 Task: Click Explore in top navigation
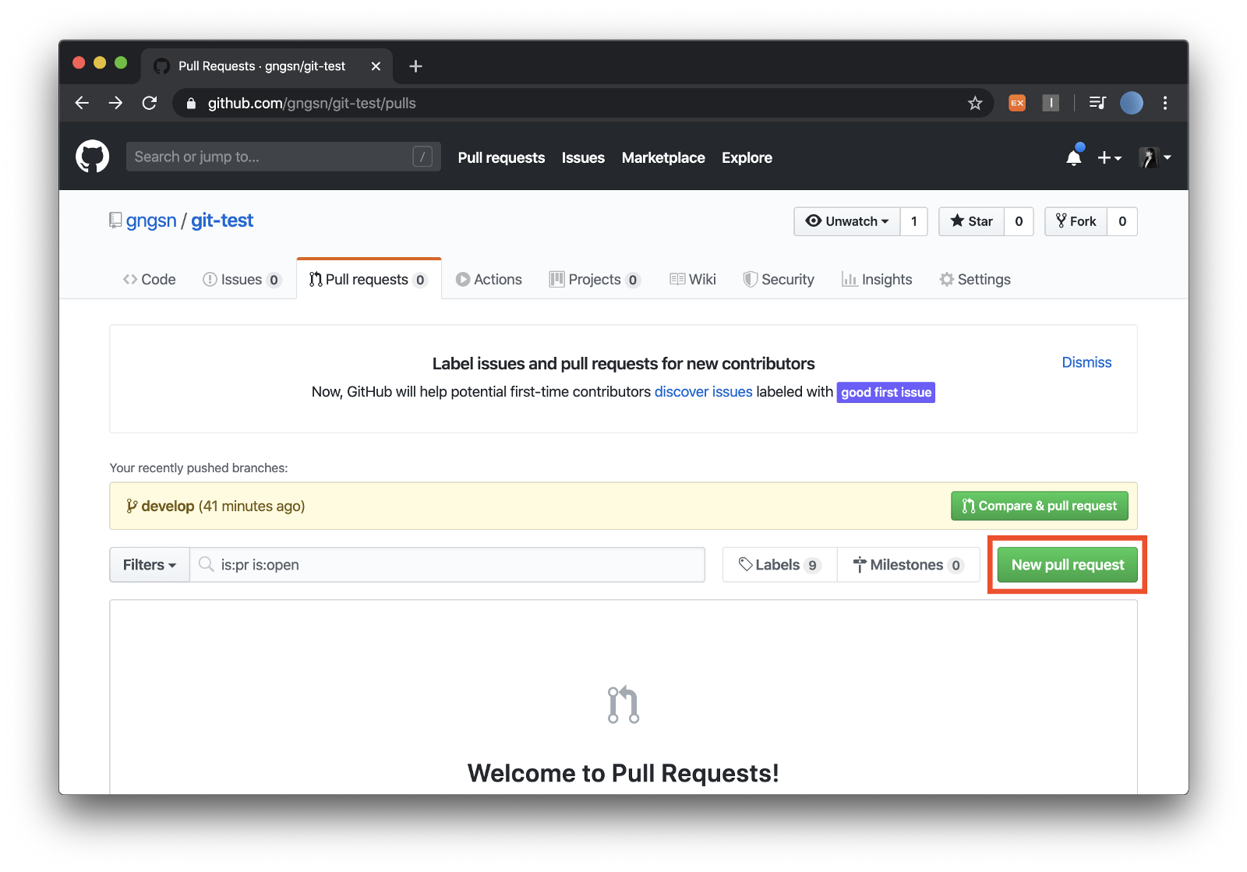747,157
